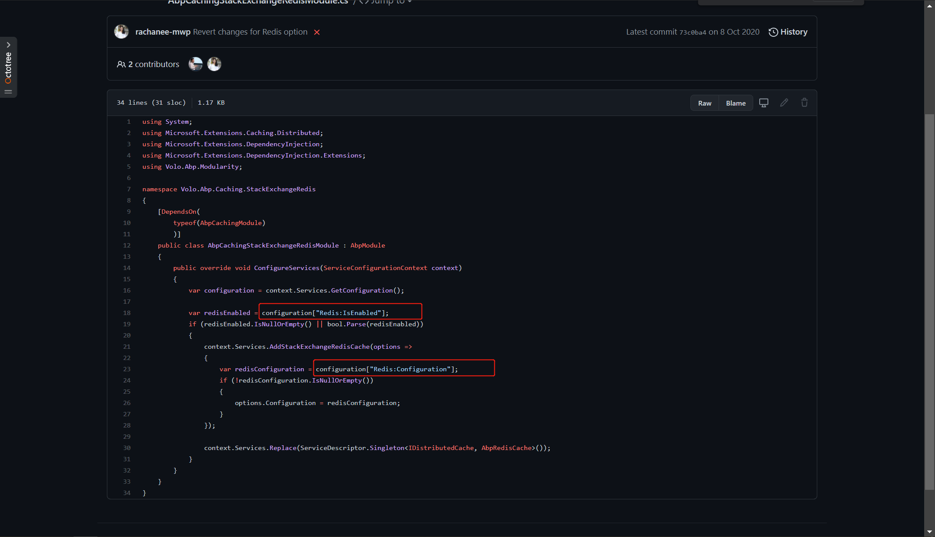Click AddStackExchangeRedisCache method call
The height and width of the screenshot is (537, 935).
(x=319, y=347)
